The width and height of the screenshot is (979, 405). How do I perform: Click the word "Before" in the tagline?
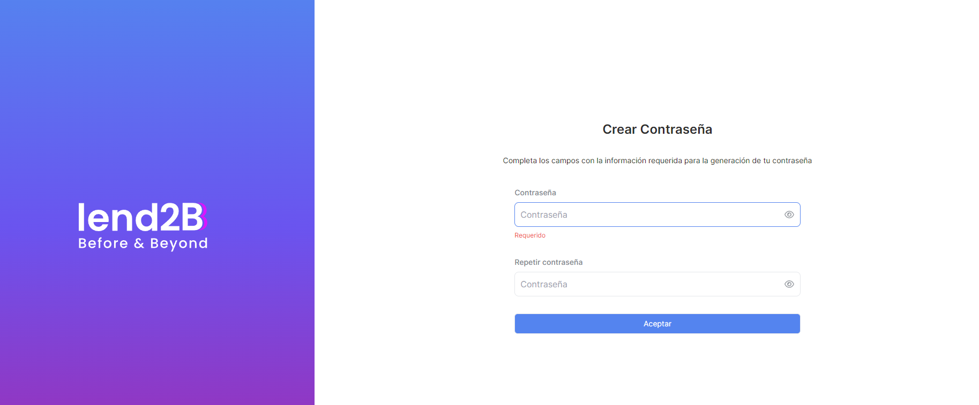[x=103, y=243]
